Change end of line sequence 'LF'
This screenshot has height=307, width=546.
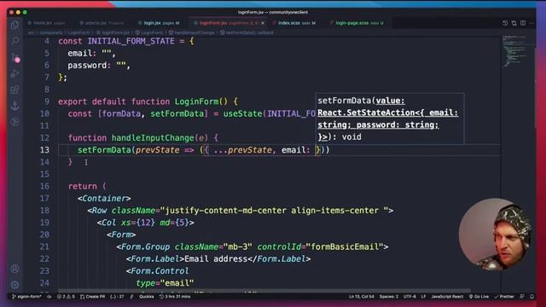pos(423,297)
